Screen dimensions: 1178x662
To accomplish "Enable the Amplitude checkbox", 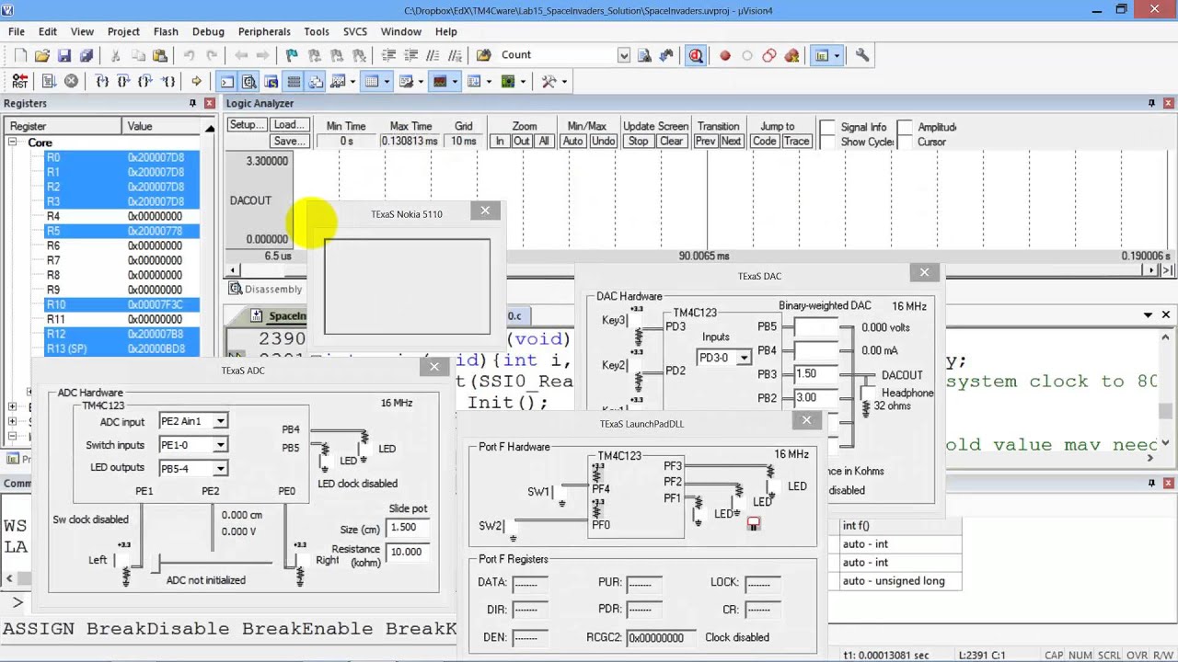I will pos(905,127).
